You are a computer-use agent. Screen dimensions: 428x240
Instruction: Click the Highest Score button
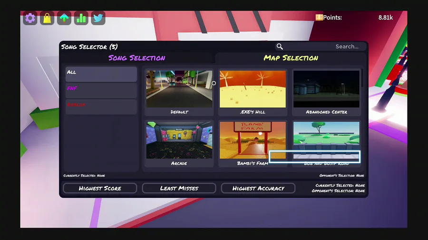100,188
